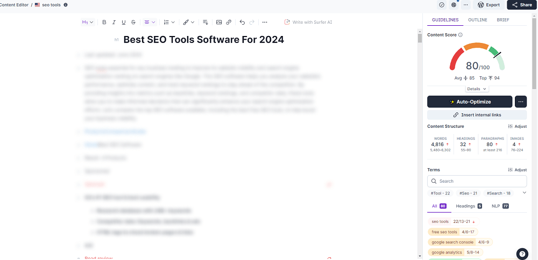This screenshot has height=260, width=538.
Task: Open the H1 heading level dropdown
Action: 88,22
